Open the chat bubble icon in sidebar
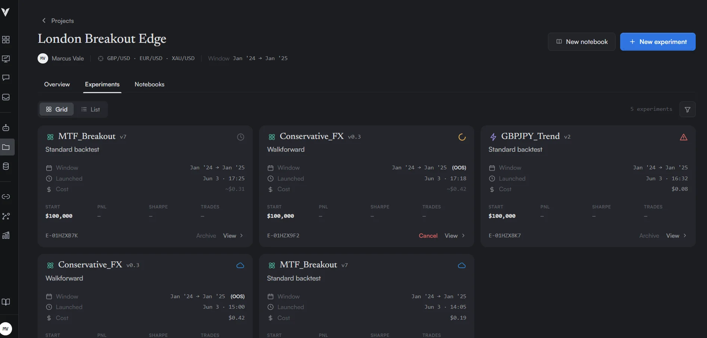The height and width of the screenshot is (338, 707). [6, 78]
